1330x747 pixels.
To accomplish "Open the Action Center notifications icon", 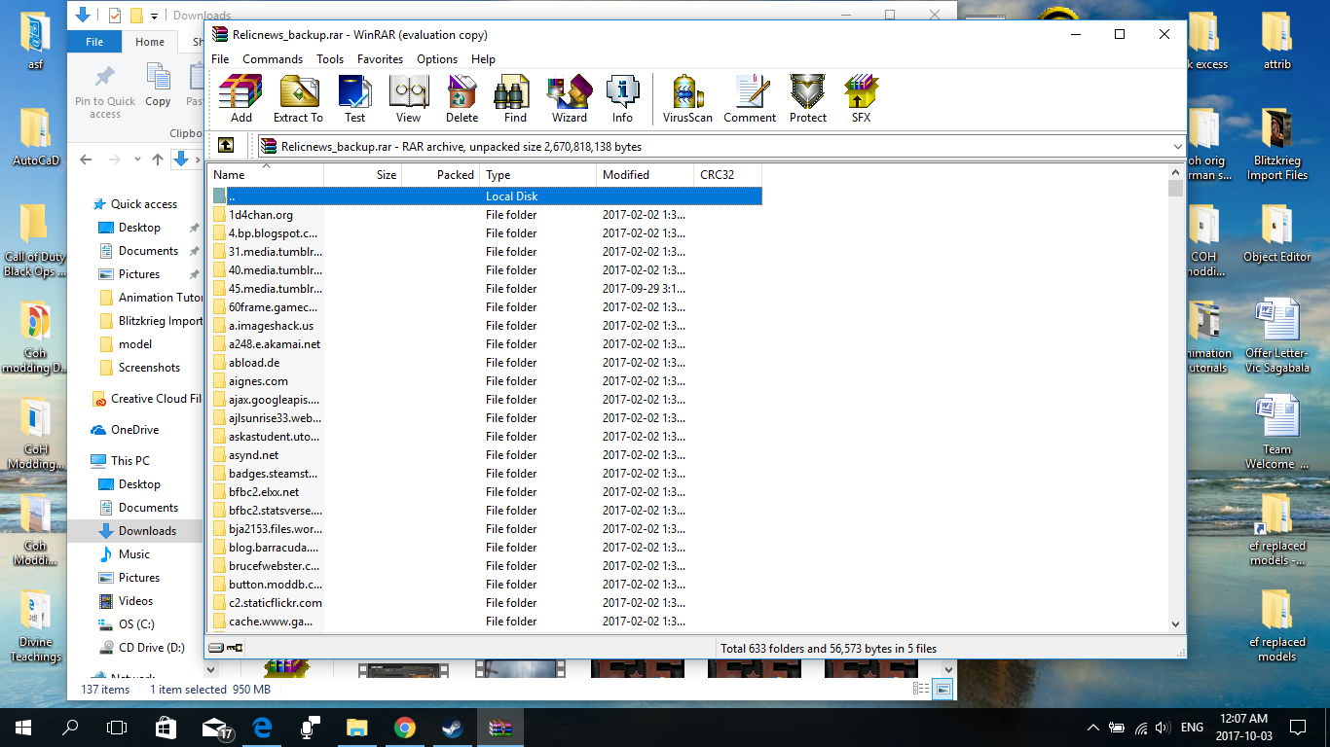I will pyautogui.click(x=1298, y=728).
